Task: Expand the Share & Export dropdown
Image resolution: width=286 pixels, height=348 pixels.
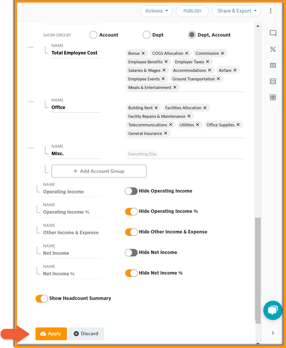Action: [237, 11]
